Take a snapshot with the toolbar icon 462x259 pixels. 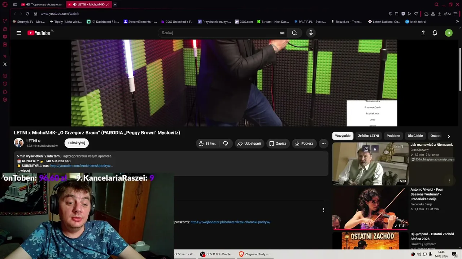(397, 14)
